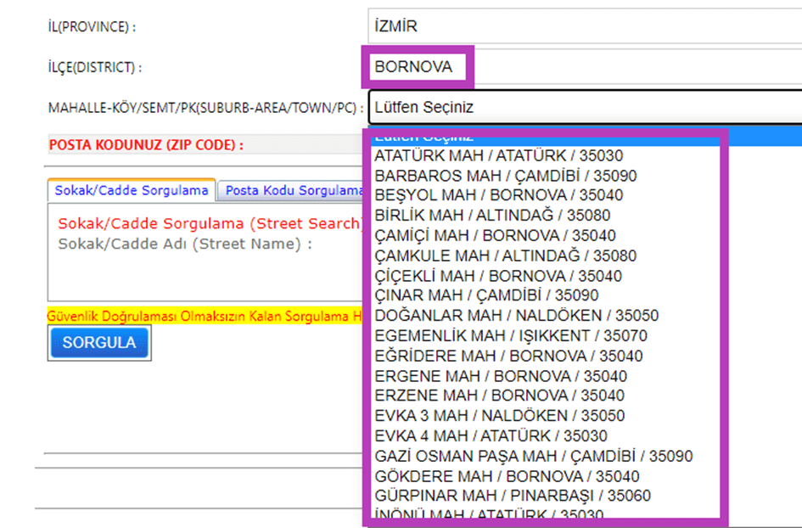Select ÇİÇEKLİ MAH / BORNOVA / 35040
Viewport: 802px width, 528px height.
coord(497,276)
